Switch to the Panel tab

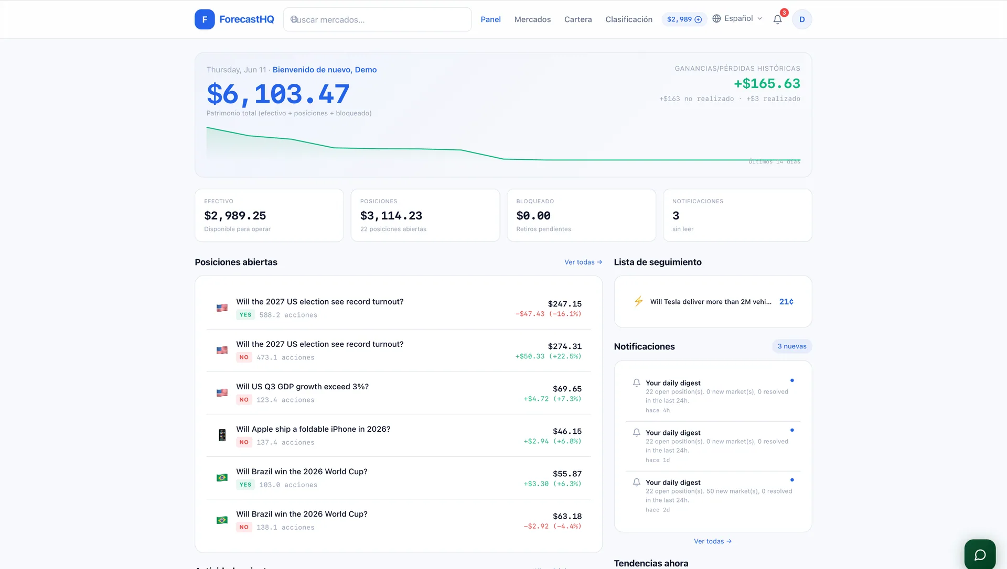coord(490,19)
